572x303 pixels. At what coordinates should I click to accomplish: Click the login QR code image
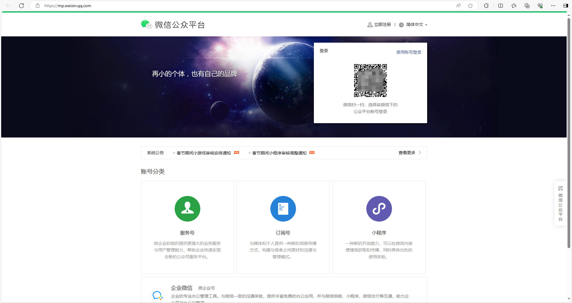click(370, 81)
